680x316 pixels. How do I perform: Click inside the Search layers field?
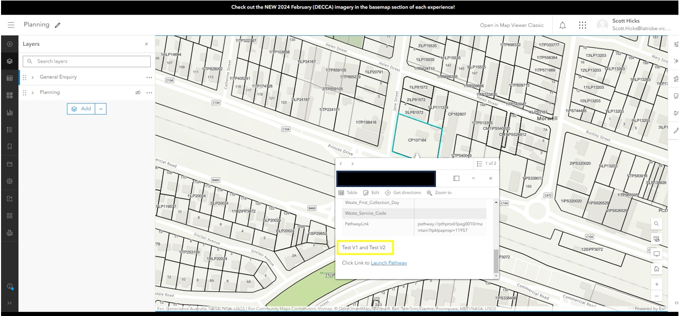86,62
